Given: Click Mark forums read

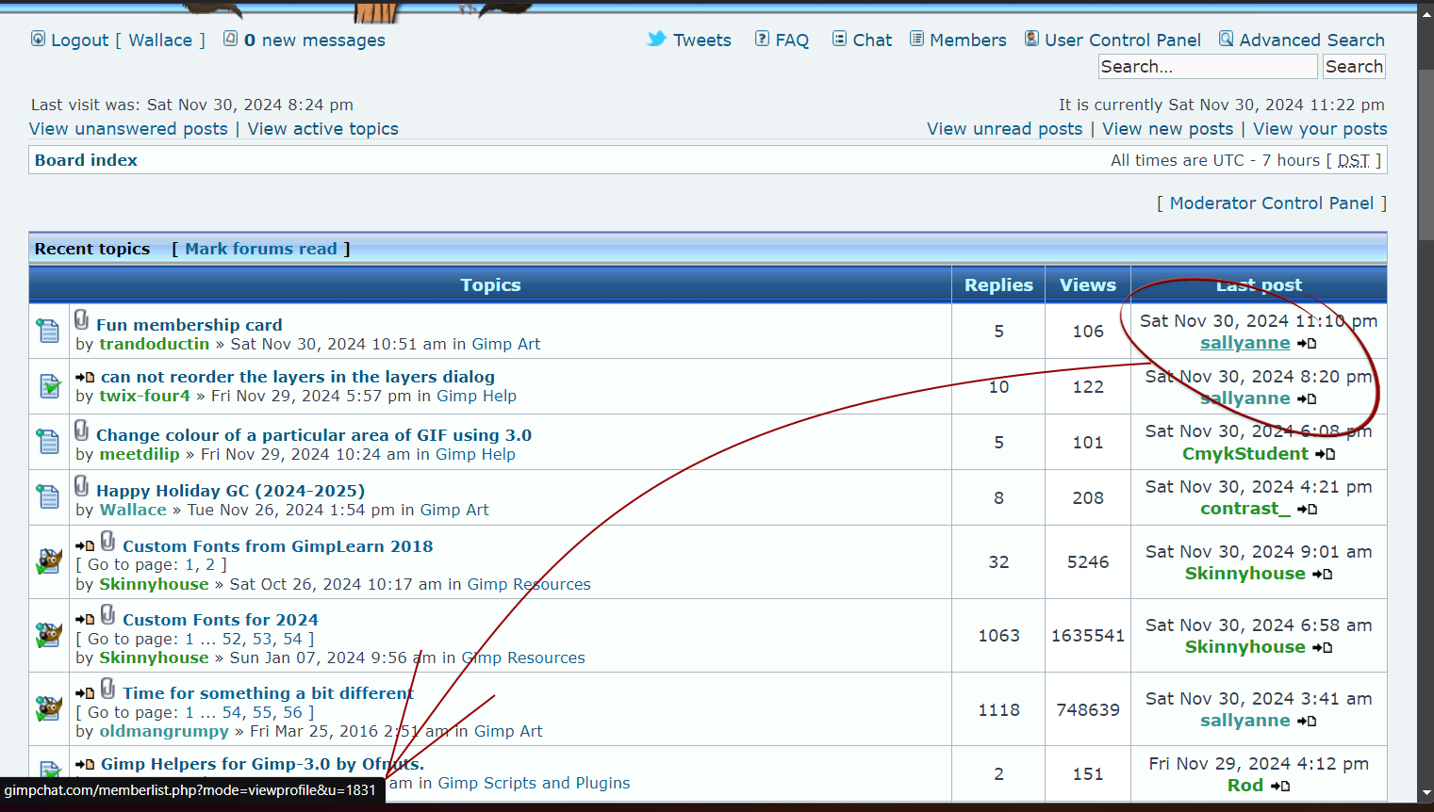Looking at the screenshot, I should coord(261,249).
